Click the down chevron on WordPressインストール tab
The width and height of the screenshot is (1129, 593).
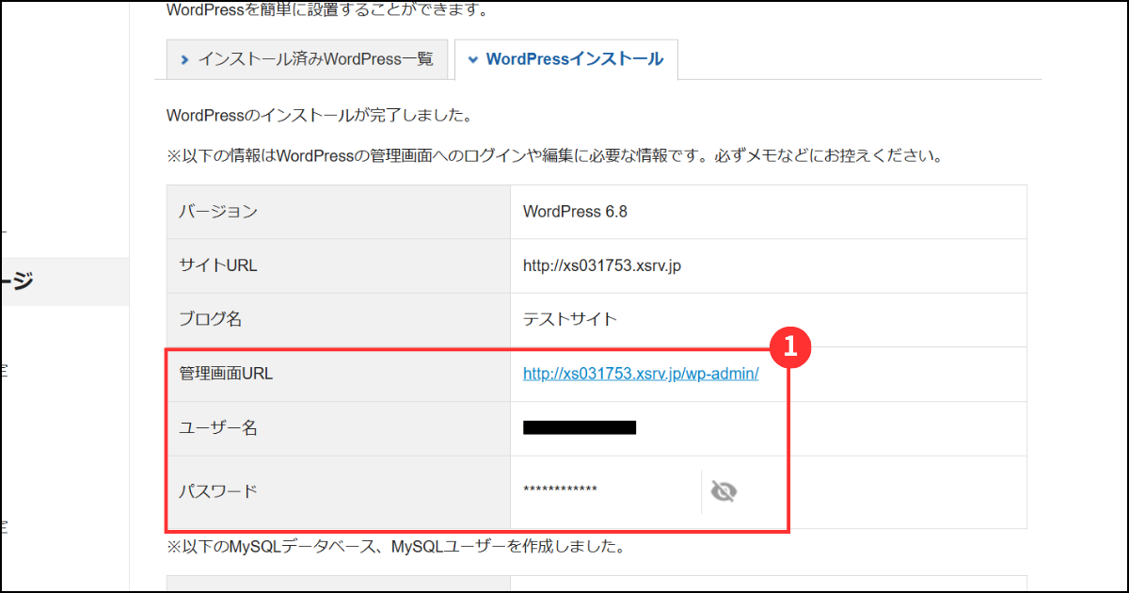click(x=472, y=60)
